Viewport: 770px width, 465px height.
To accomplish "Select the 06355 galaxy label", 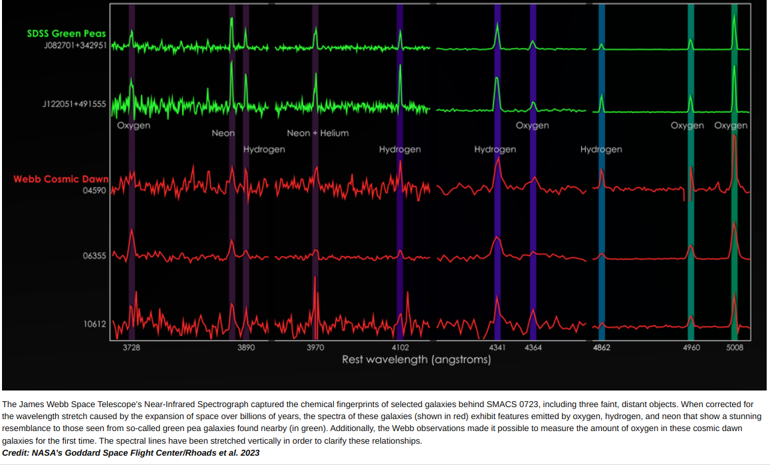I will (94, 255).
